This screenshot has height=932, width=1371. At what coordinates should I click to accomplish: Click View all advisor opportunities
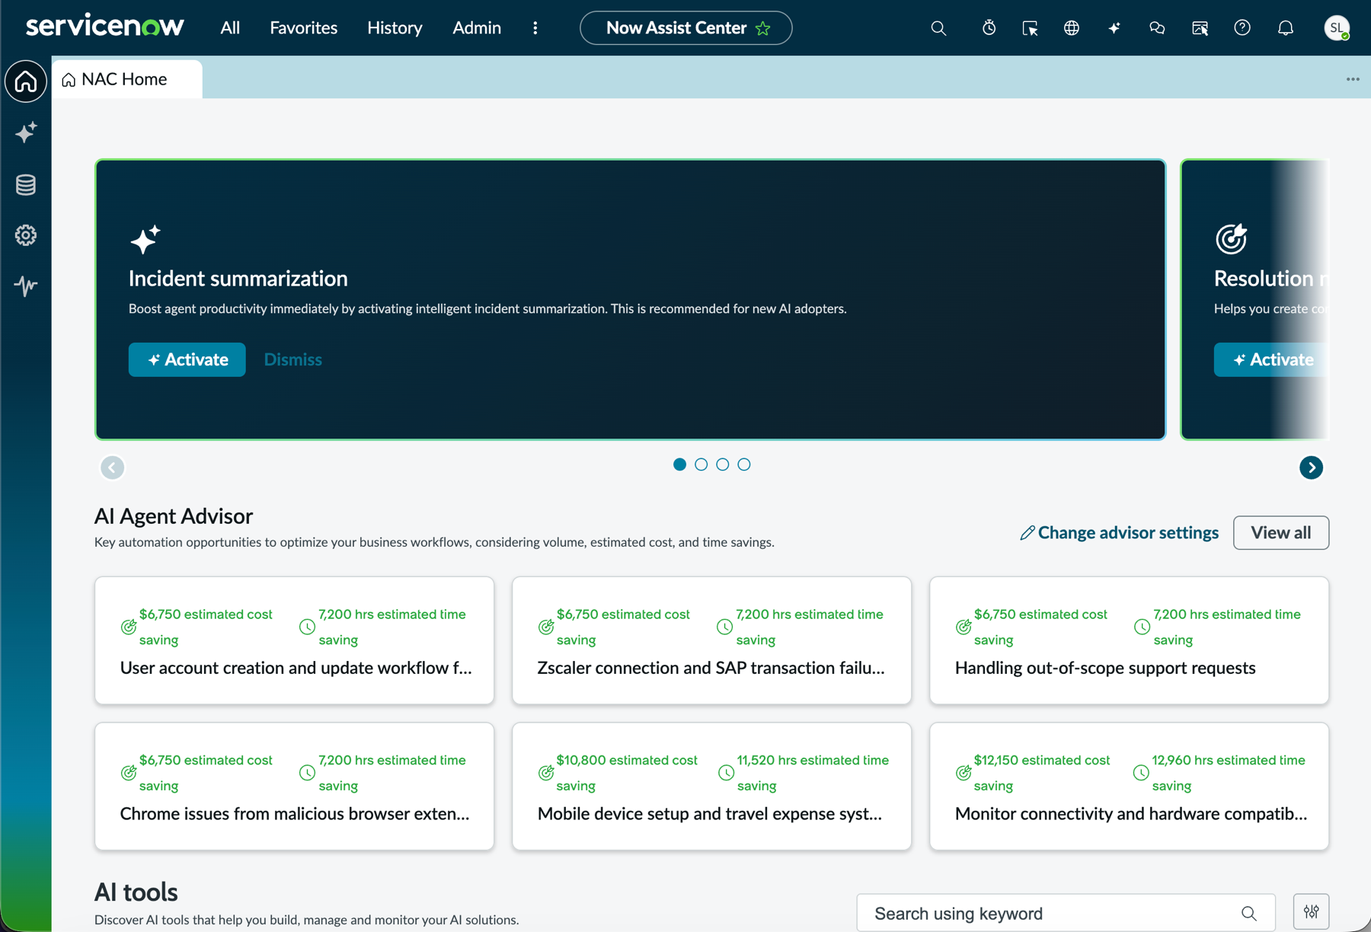1281,532
